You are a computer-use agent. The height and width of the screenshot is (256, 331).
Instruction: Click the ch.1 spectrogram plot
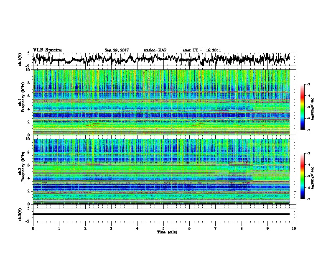pos(161,102)
